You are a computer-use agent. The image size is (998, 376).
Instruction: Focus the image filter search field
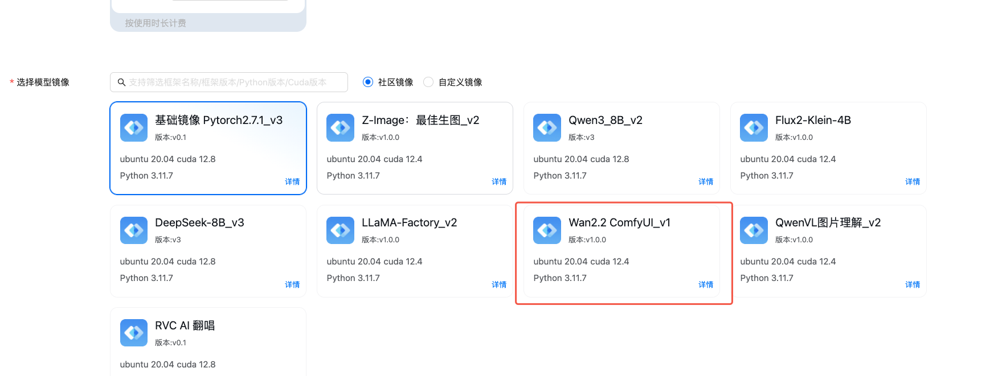(x=234, y=82)
